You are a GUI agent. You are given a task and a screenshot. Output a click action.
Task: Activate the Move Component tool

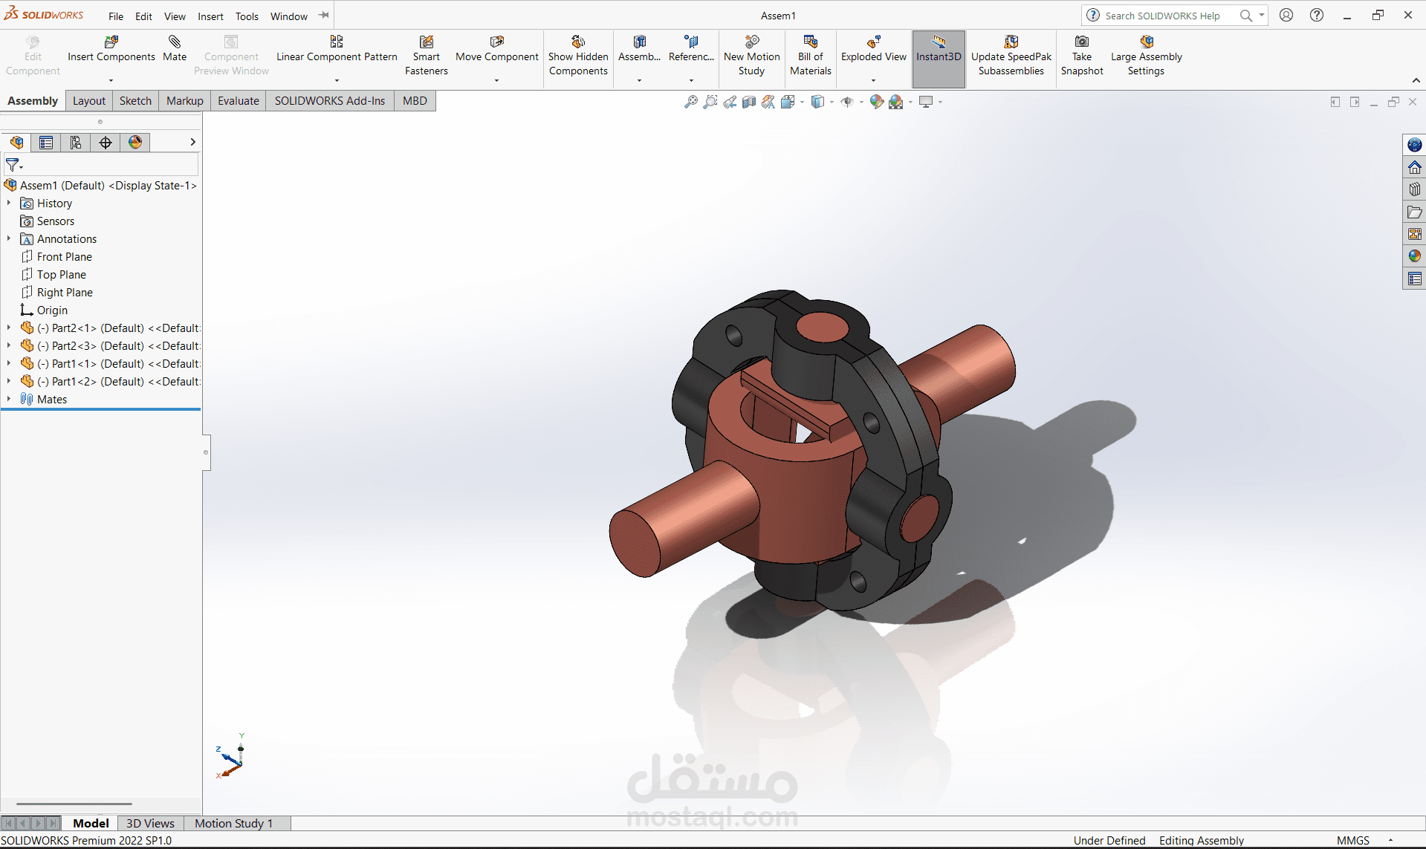click(x=497, y=49)
